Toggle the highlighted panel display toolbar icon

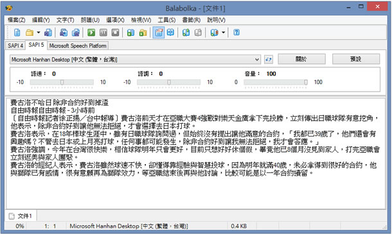point(159,33)
